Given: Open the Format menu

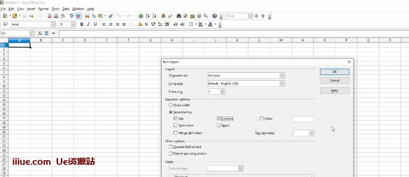Looking at the screenshot, I should click(x=43, y=9).
